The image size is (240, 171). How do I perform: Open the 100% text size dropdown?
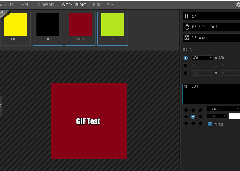click(x=217, y=116)
